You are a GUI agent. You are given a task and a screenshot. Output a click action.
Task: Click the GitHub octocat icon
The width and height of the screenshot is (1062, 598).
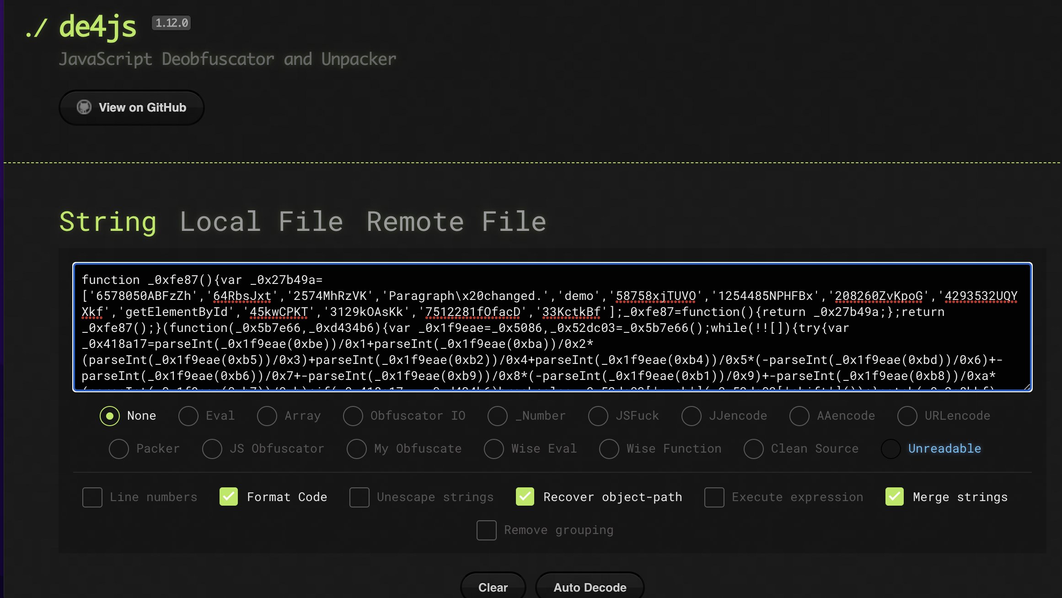[84, 107]
